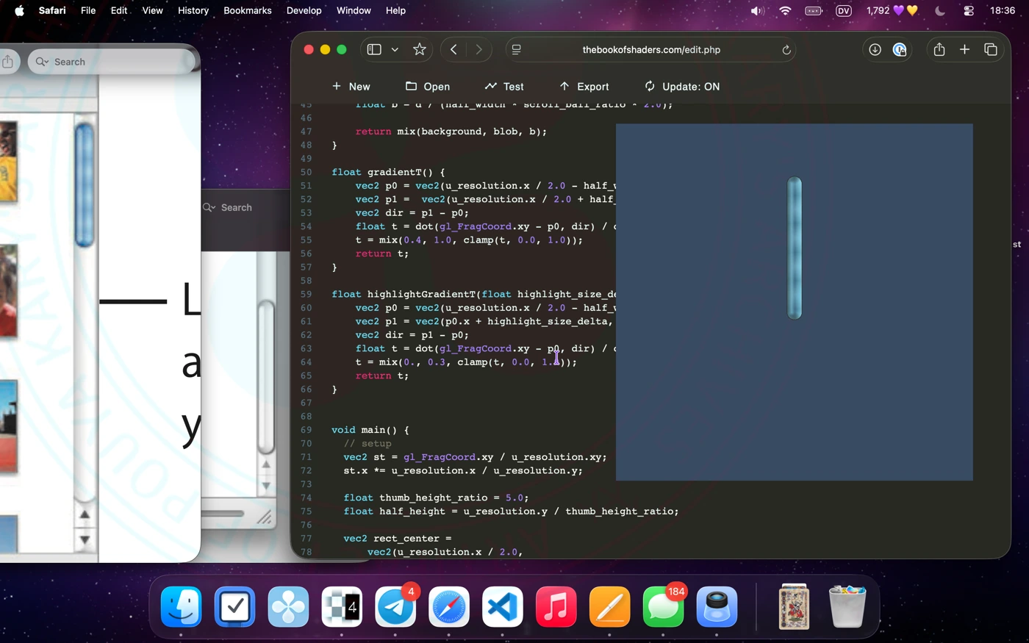Open the Develop menu

coord(304,10)
